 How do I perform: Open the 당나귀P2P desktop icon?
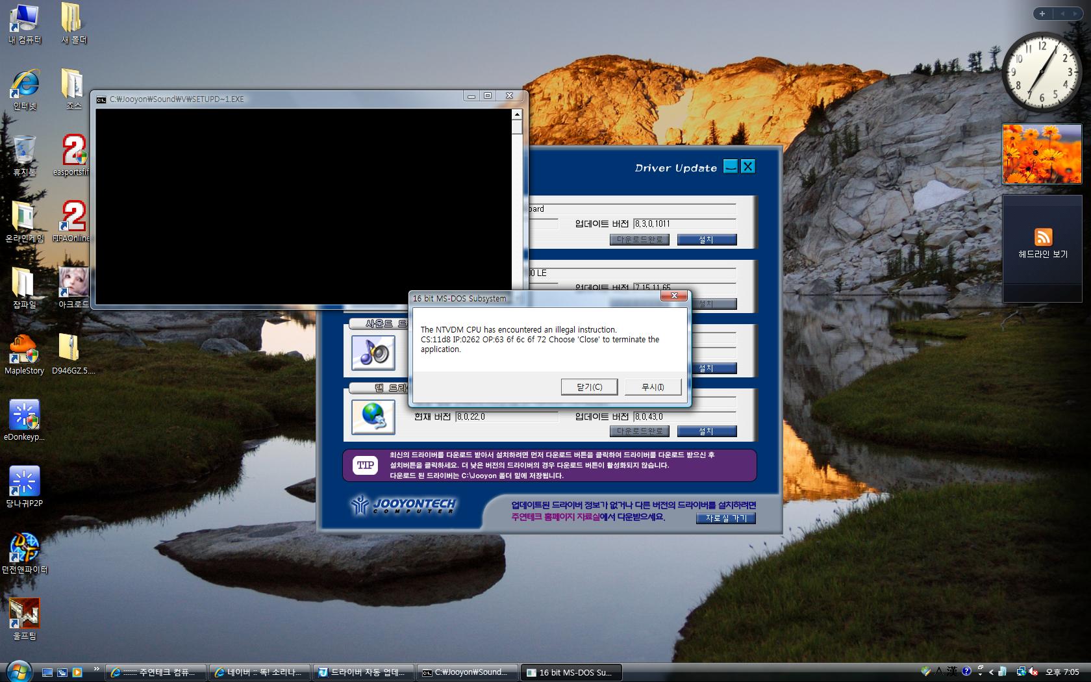coord(24,483)
